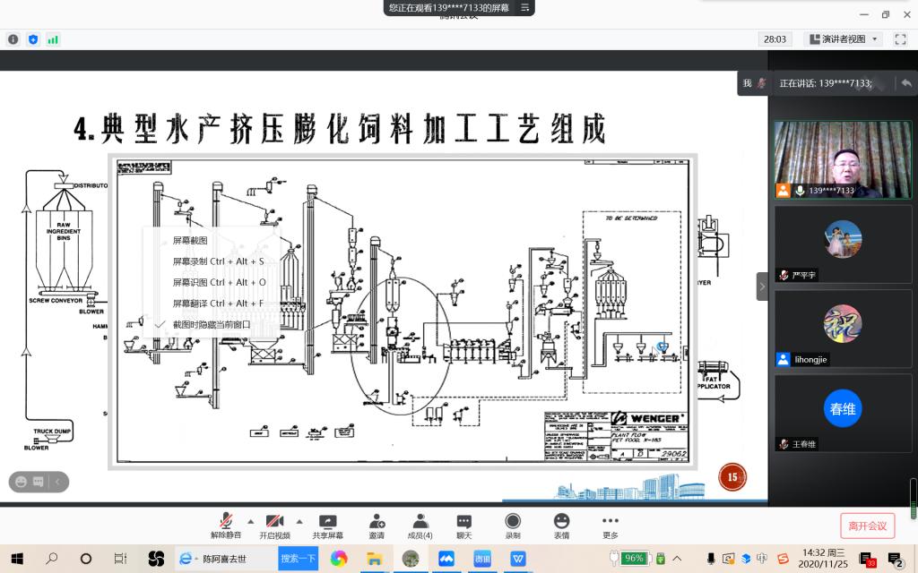Expand video options arrow beside 开启视频

point(299,521)
